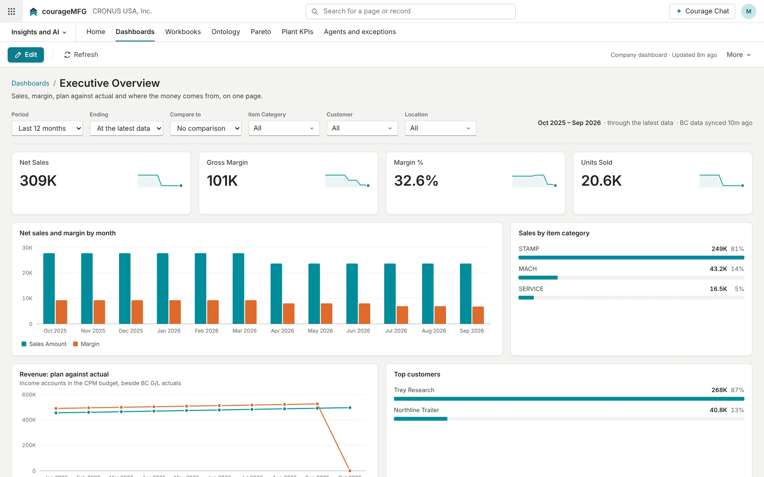Open the app launcher grid icon
This screenshot has width=764, height=477.
pos(11,11)
